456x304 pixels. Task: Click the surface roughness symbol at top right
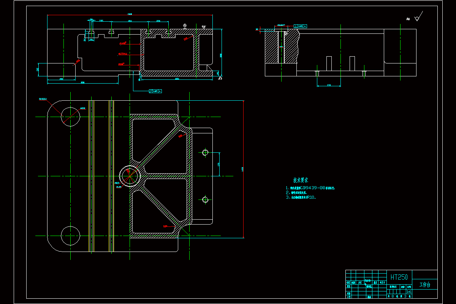(418, 17)
